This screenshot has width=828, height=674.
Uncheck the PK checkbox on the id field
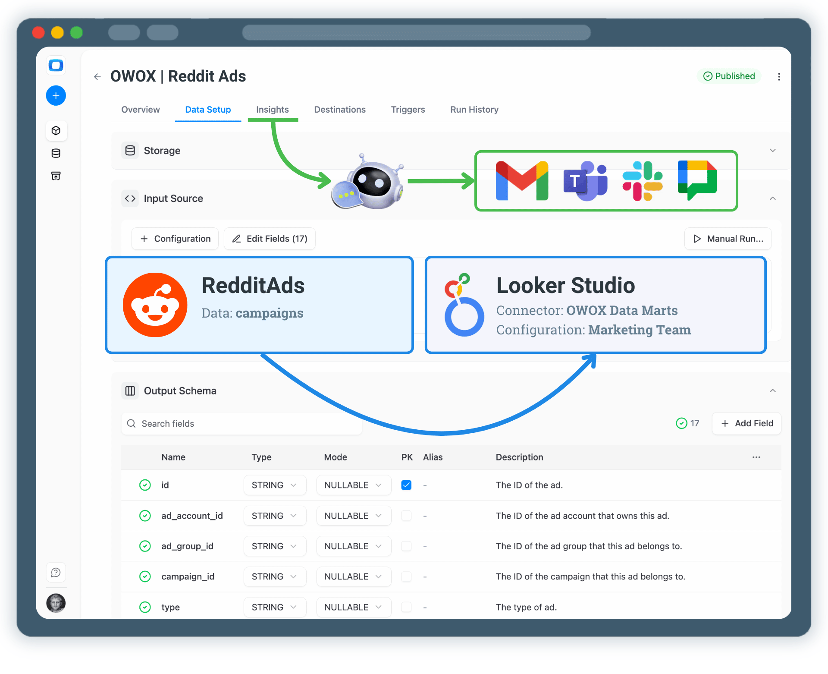406,485
